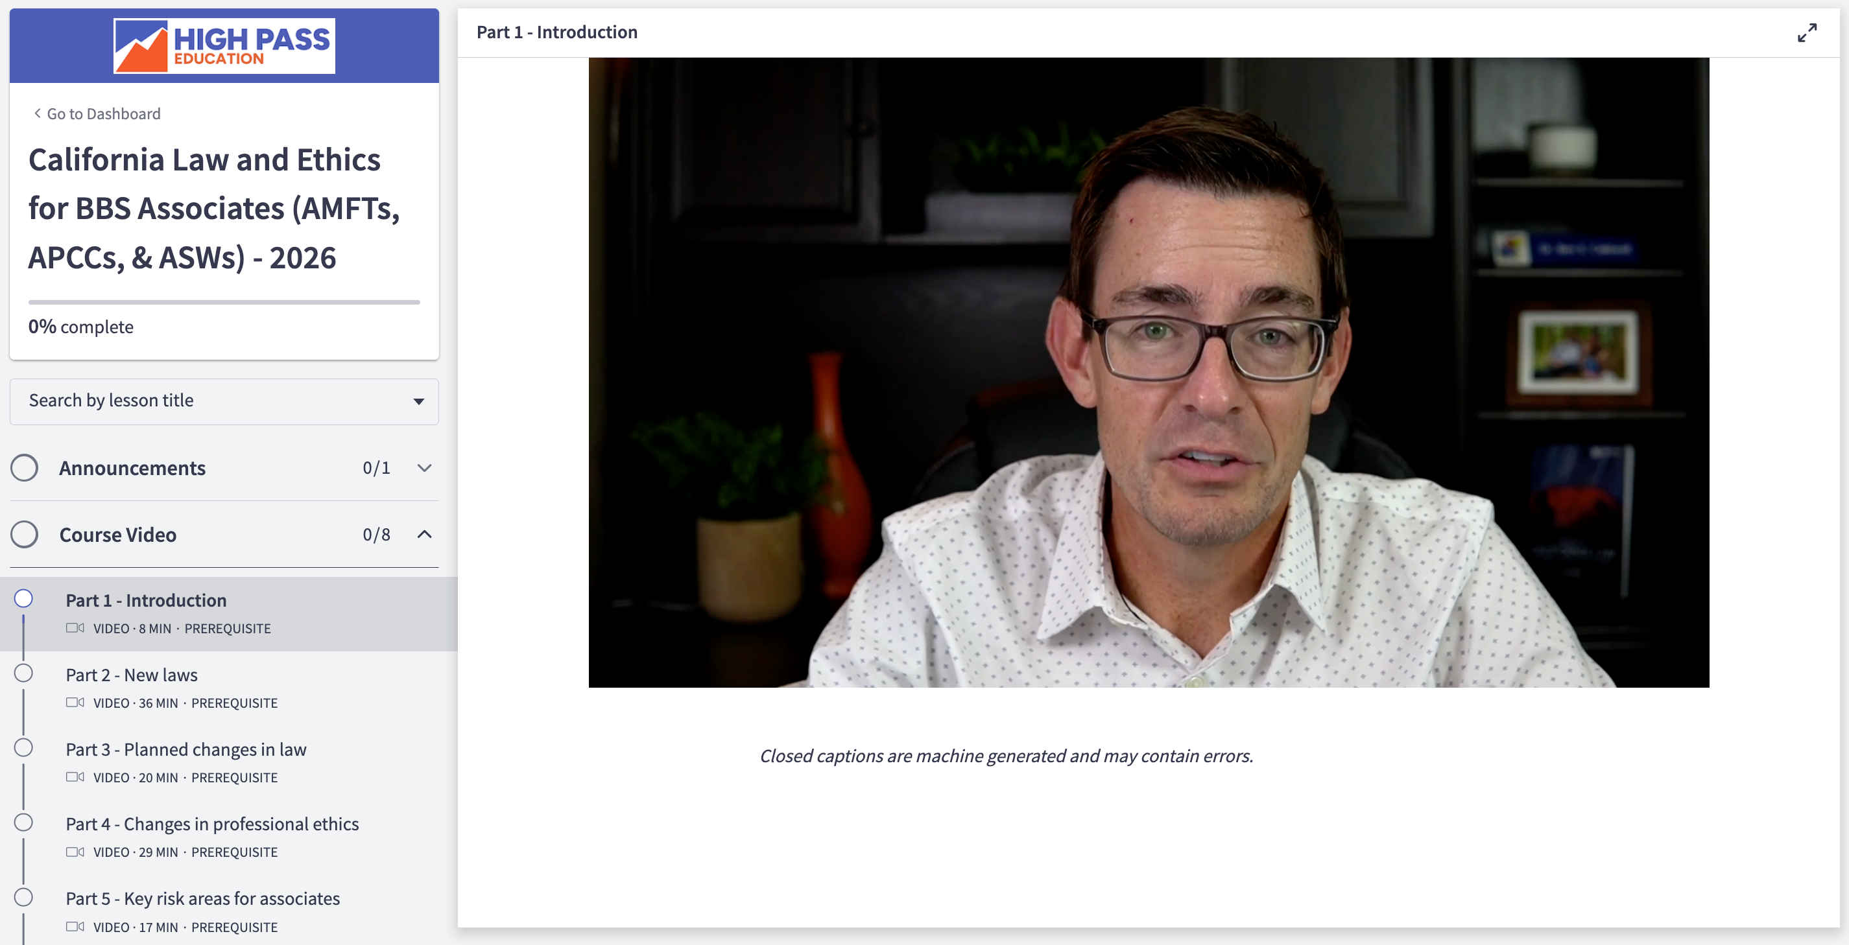This screenshot has height=945, width=1849.
Task: Mark Part 2 - New laws circle
Action: tap(24, 673)
